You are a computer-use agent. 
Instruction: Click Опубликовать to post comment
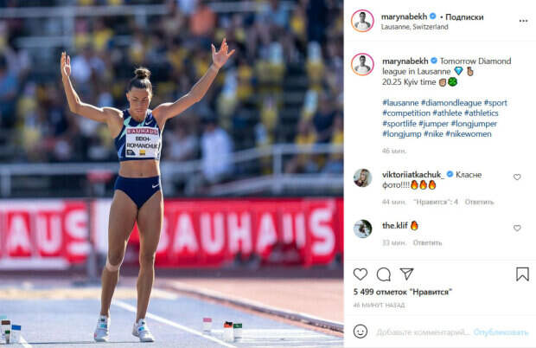pyautogui.click(x=501, y=332)
